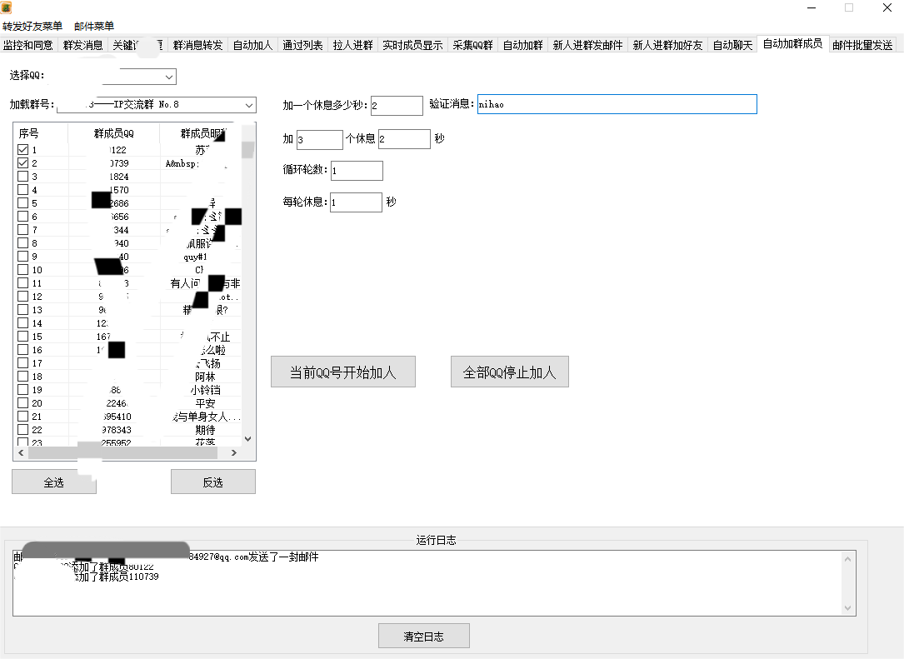
Task: Click the member list scroll-left arrow
Action: point(21,453)
